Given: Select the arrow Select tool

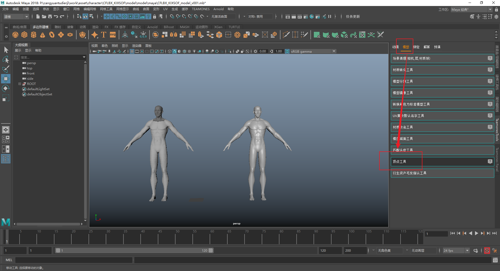Looking at the screenshot, I should coord(6,50).
